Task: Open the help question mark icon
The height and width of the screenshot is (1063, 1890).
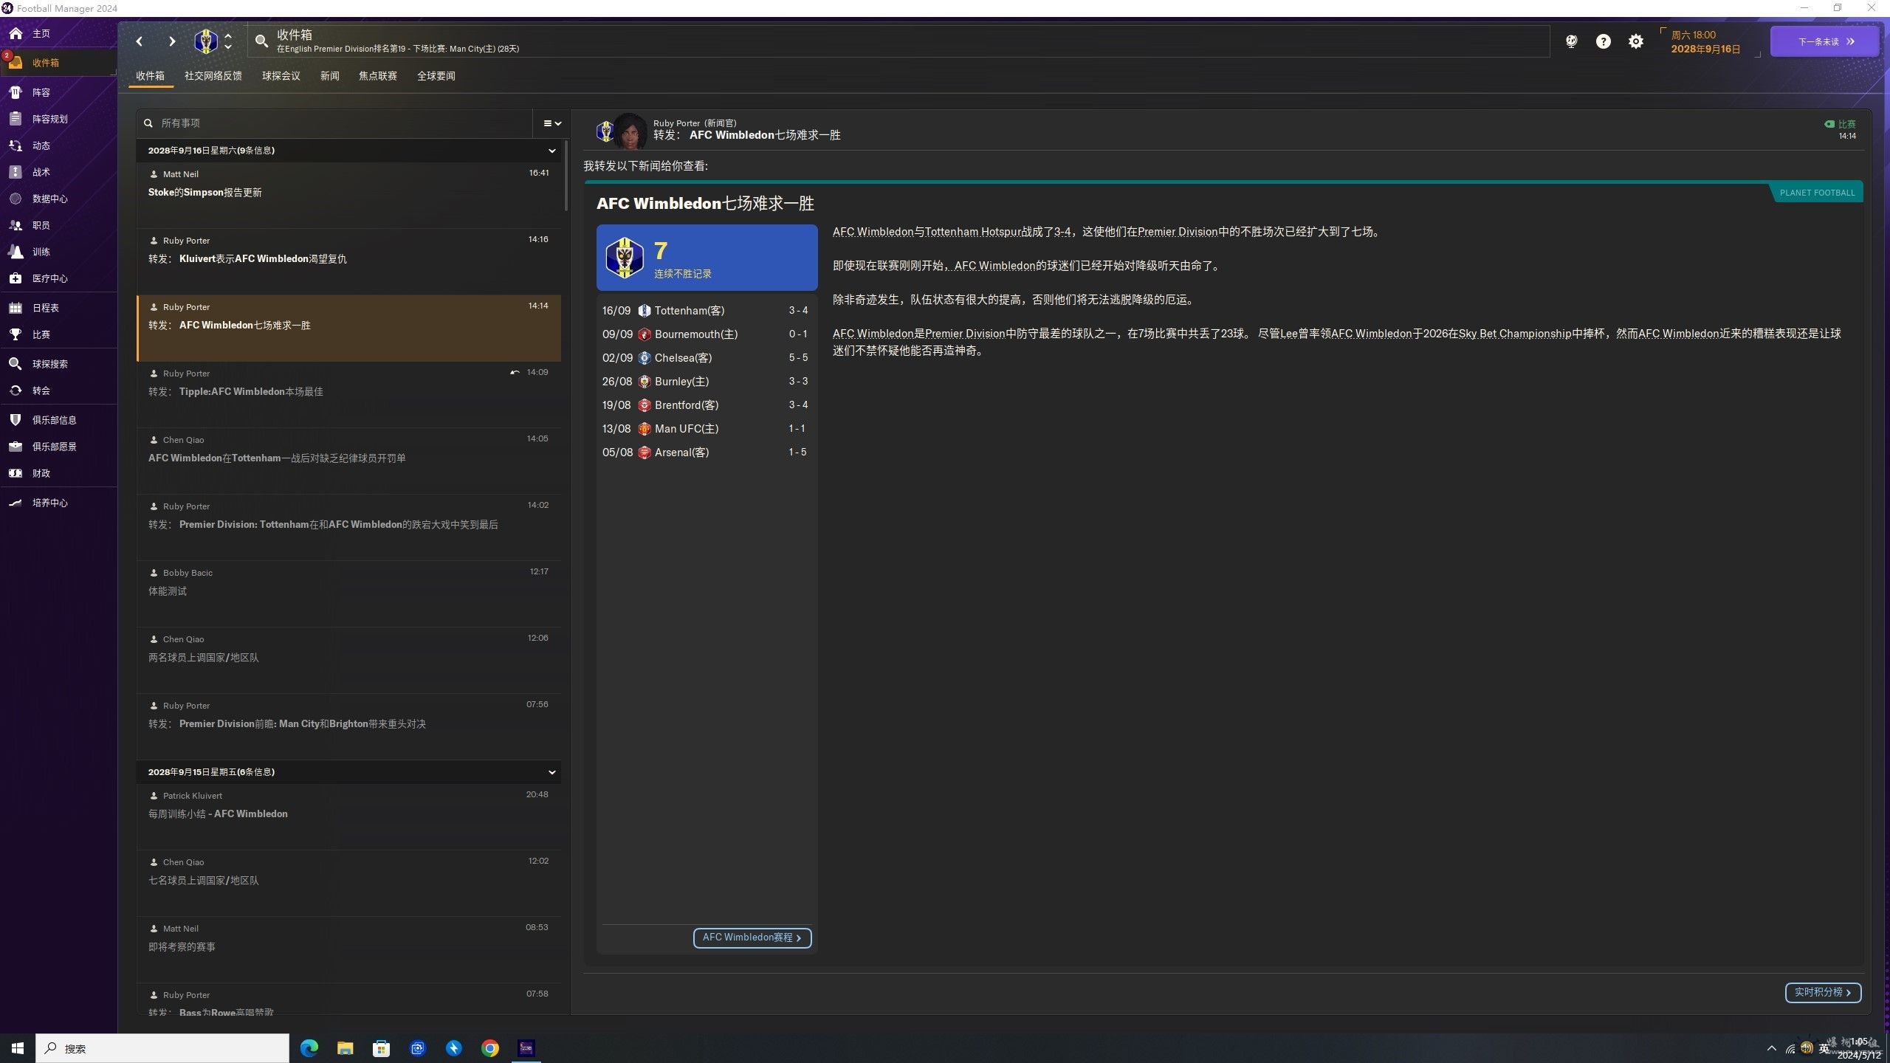Action: [x=1603, y=41]
